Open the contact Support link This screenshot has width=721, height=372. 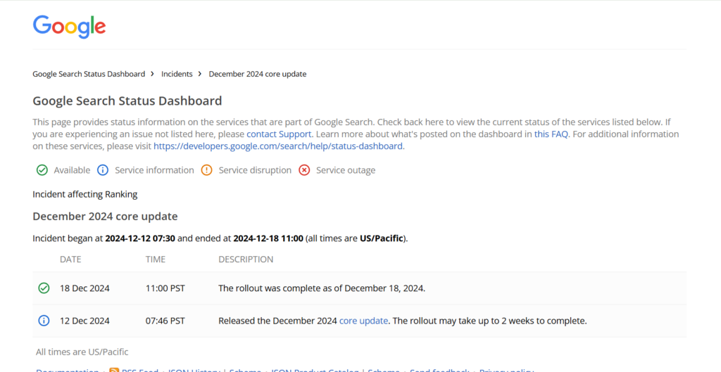click(279, 134)
